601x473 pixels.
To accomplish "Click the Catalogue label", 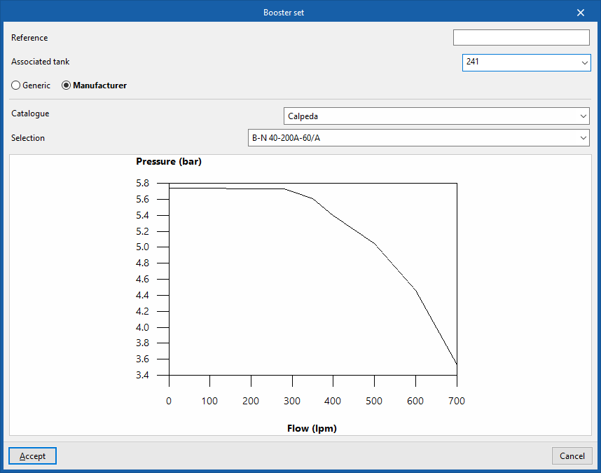I will (x=30, y=114).
